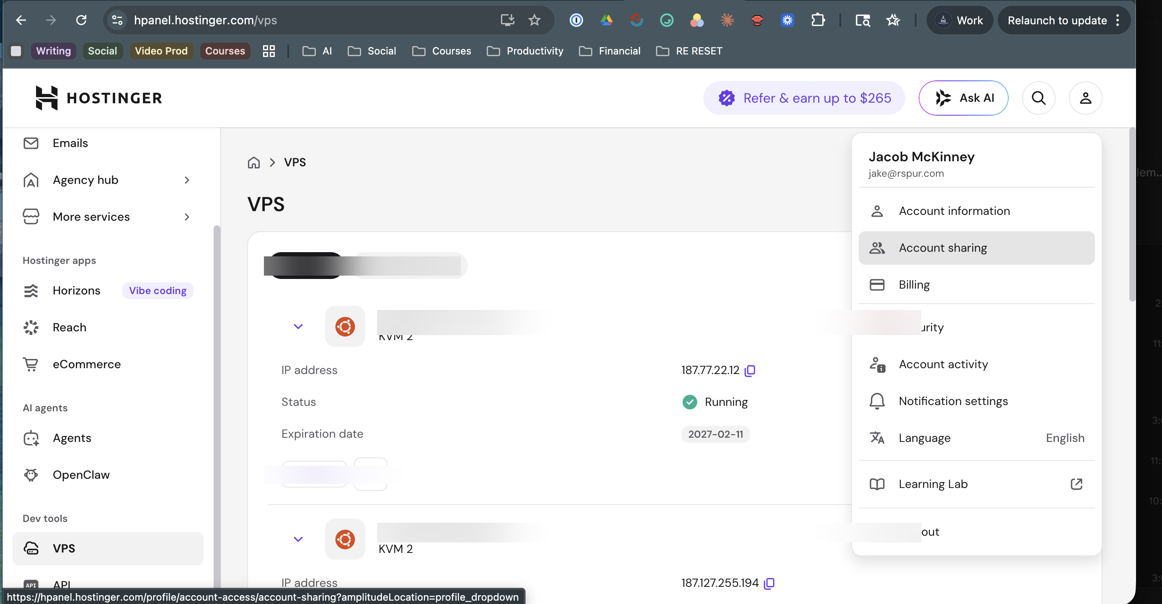Open Chrome's three-dot menu
Viewport: 1162px width, 604px height.
[1117, 20]
